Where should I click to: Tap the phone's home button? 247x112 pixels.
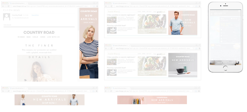click(x=225, y=68)
